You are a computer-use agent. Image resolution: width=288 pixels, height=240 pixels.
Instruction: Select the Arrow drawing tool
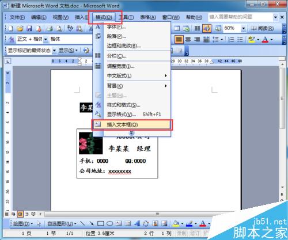(92, 223)
